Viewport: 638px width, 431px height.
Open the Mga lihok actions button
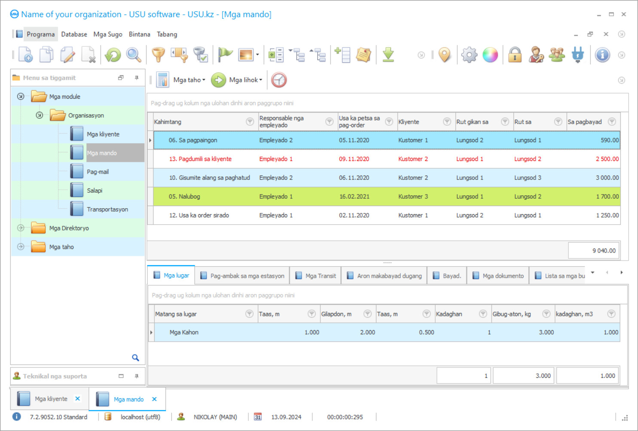[x=245, y=80]
